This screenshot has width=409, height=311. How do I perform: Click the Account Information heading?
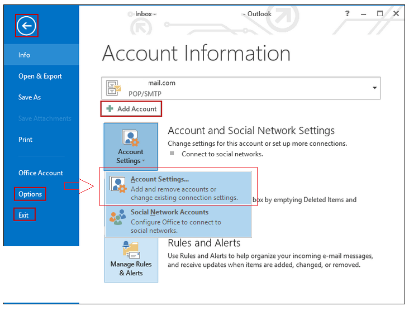tap(196, 53)
